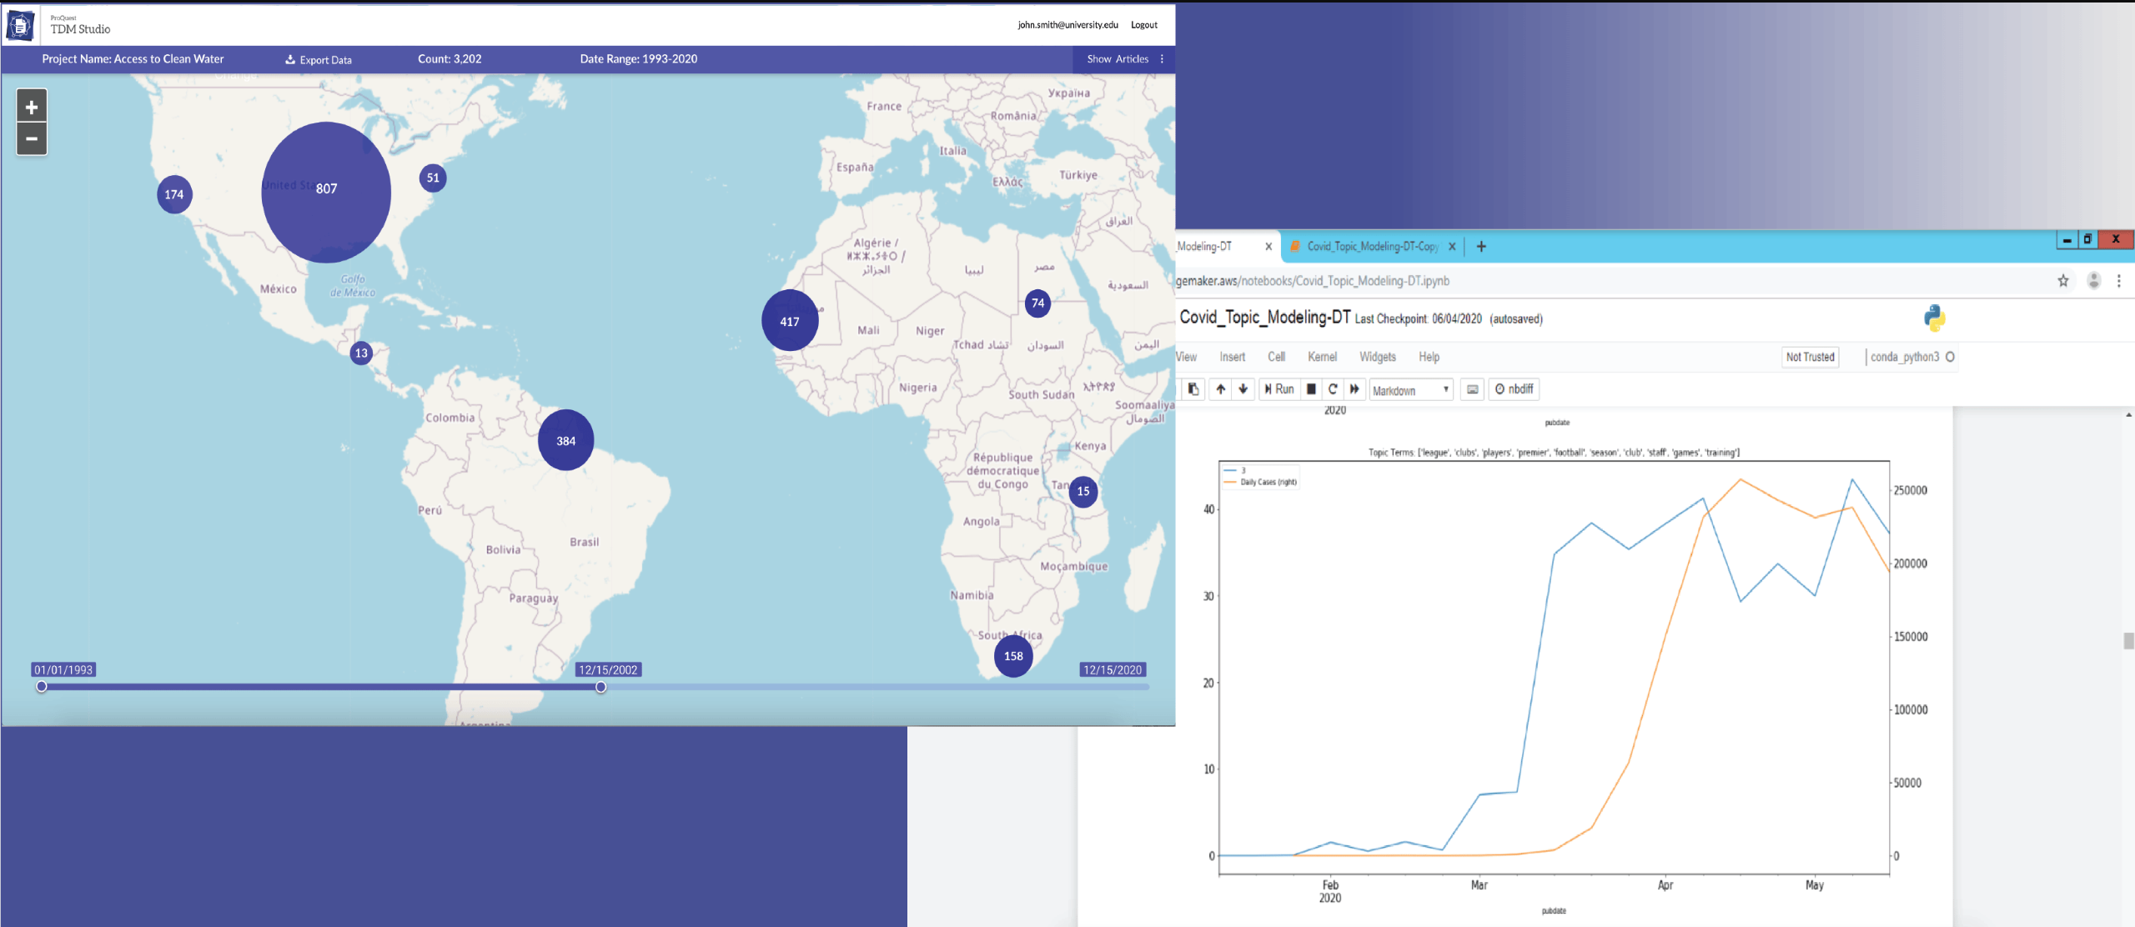Image resolution: width=2135 pixels, height=927 pixels.
Task: Toggle Show Articles panel
Action: (x=1117, y=59)
